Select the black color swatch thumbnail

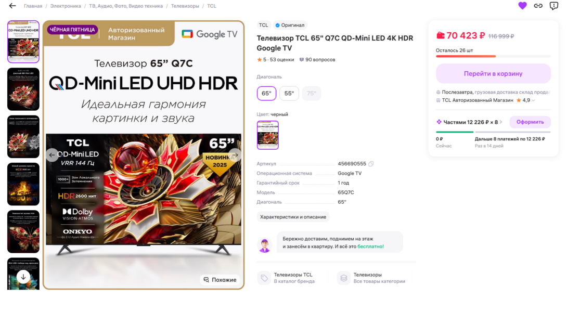click(267, 135)
